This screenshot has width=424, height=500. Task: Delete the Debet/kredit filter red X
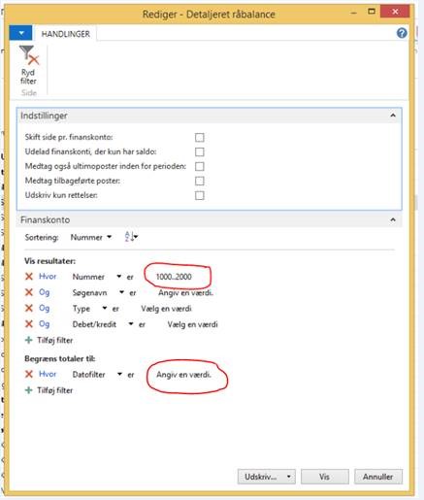pyautogui.click(x=29, y=324)
